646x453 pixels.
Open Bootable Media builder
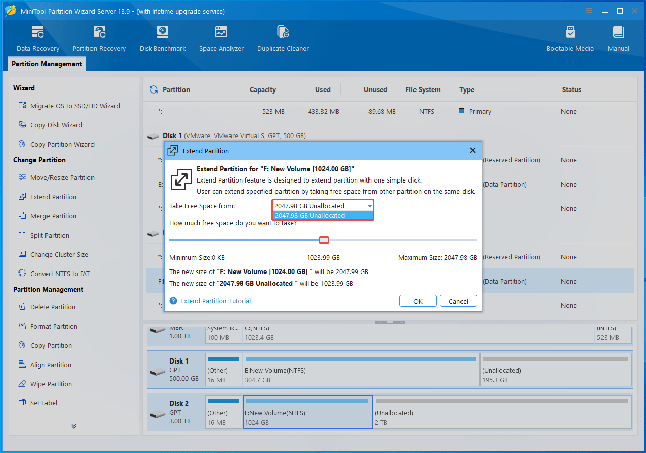click(570, 39)
